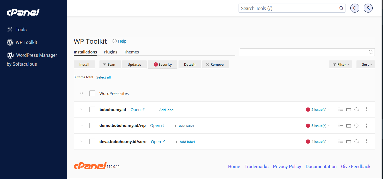Click the notifications bell icon
The height and width of the screenshot is (179, 383).
tap(355, 8)
